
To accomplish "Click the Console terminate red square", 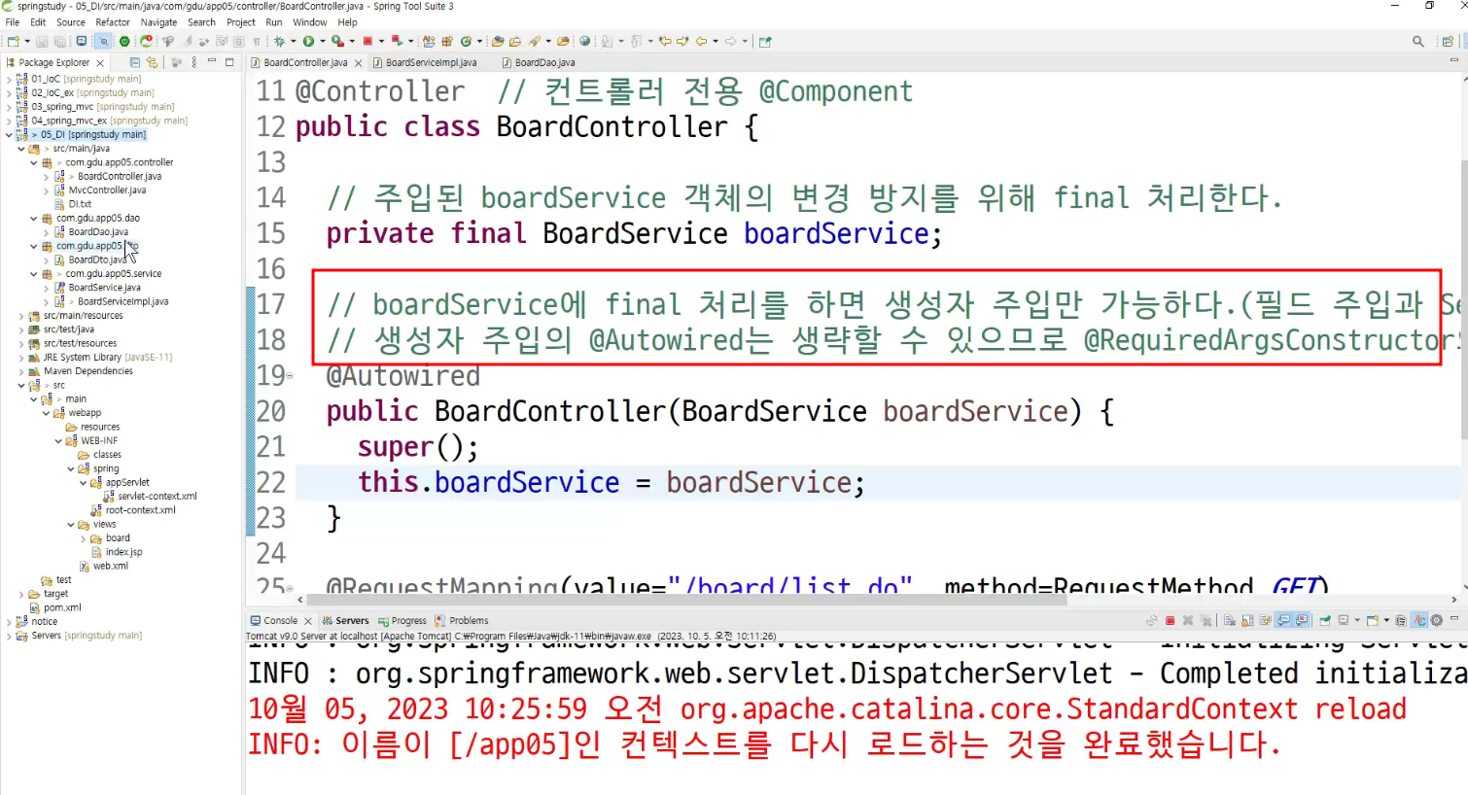I will pos(1170,620).
